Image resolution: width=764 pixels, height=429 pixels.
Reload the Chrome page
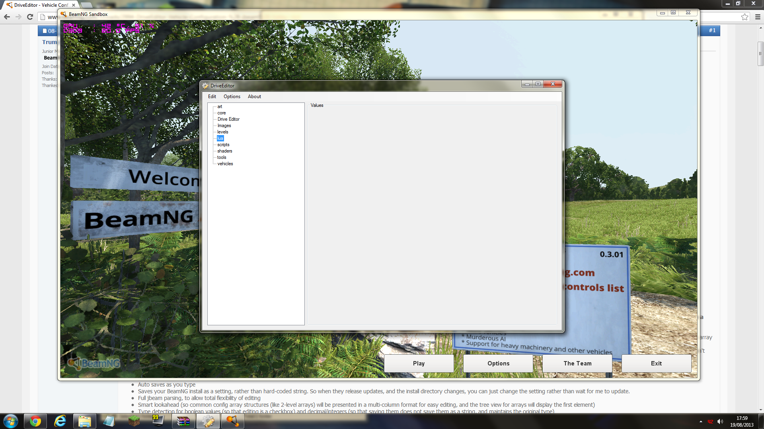[30, 17]
